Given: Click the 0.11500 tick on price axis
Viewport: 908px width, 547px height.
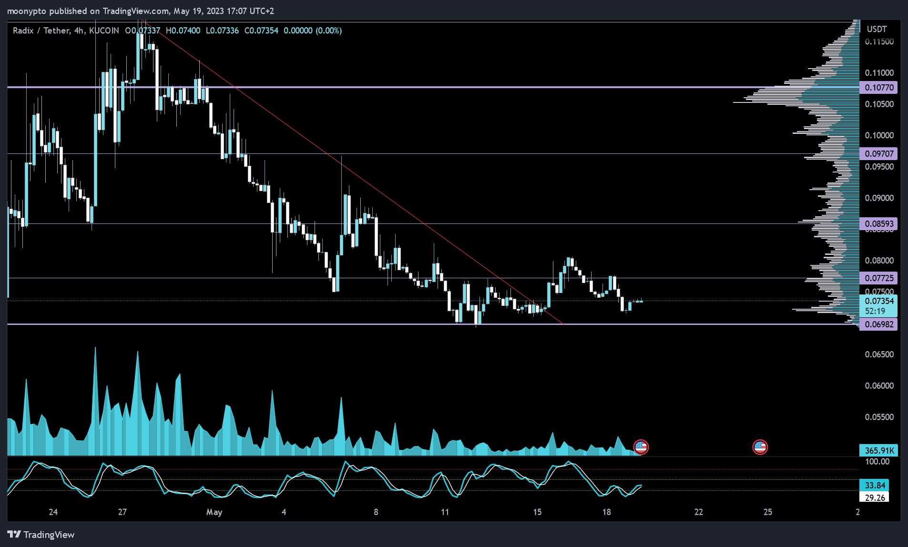Looking at the screenshot, I should [x=879, y=41].
